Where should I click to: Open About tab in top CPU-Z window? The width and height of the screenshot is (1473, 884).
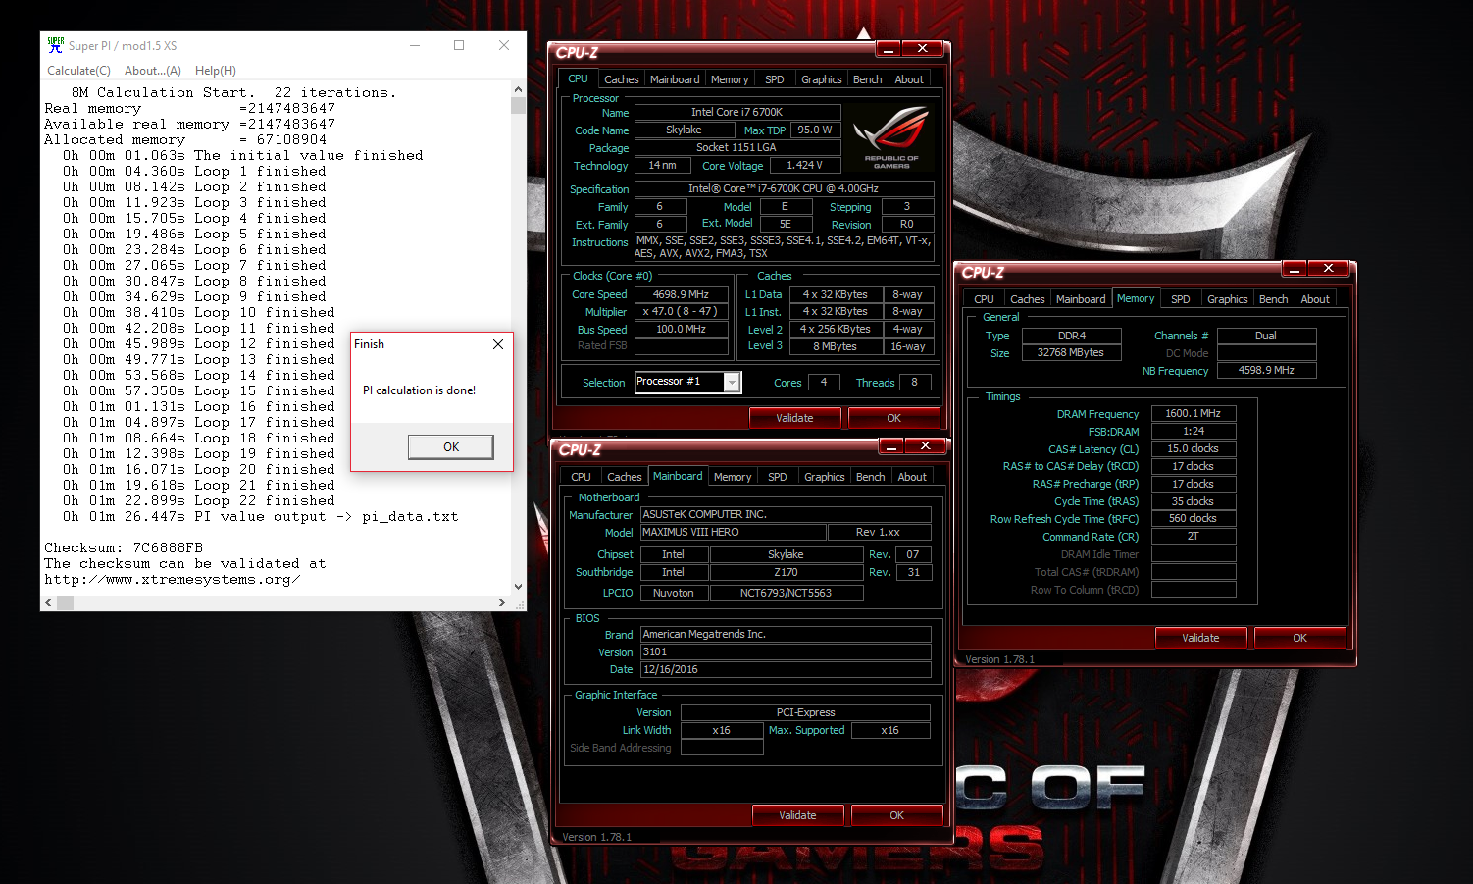[x=909, y=79]
